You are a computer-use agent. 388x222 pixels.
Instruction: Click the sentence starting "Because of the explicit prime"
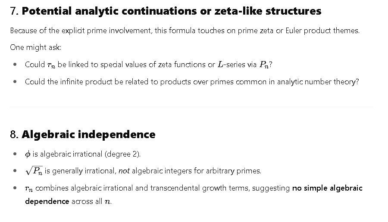coord(185,31)
